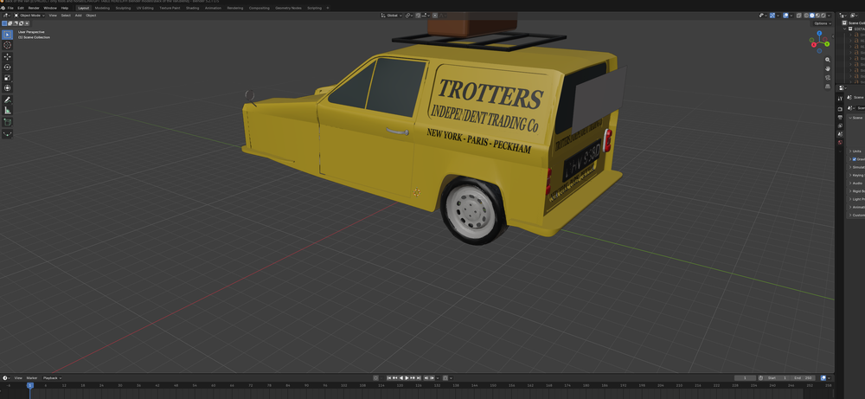
Task: Switch to the Sculpting workspace tab
Action: coord(123,9)
